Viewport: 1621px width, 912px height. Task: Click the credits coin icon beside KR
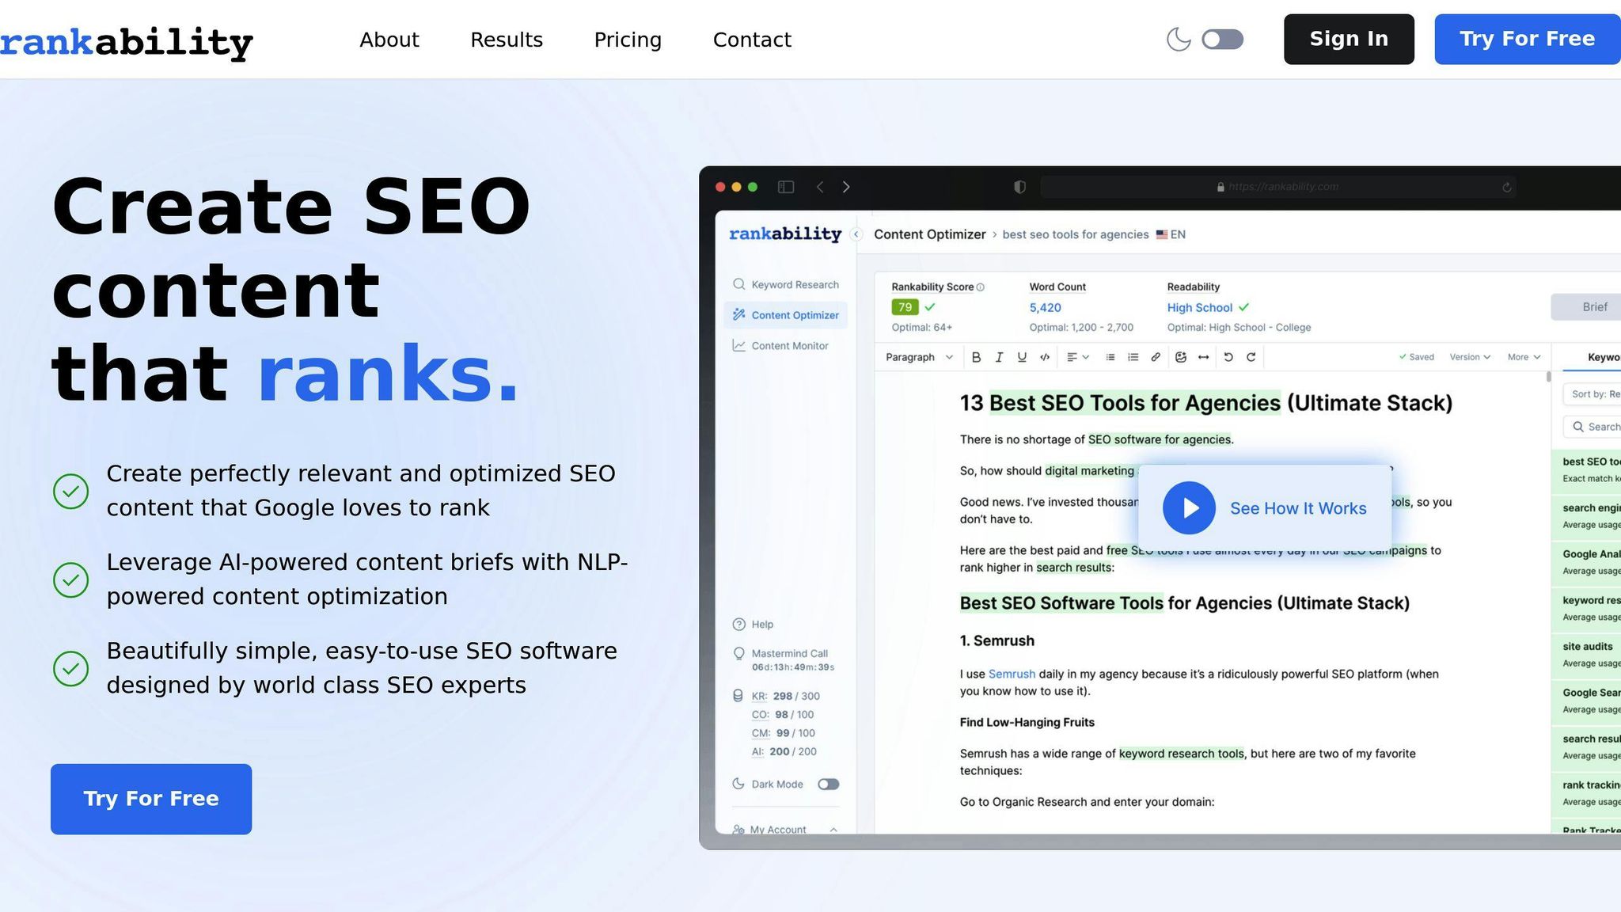pos(738,696)
